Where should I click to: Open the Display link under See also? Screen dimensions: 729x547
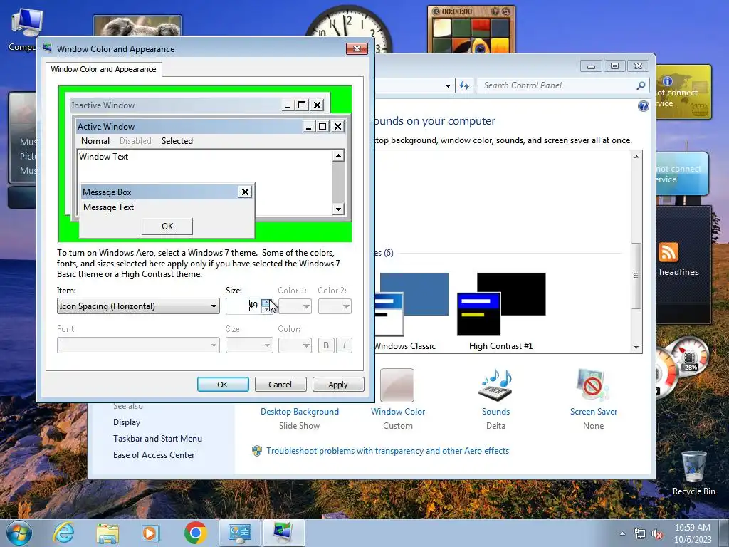coord(127,422)
